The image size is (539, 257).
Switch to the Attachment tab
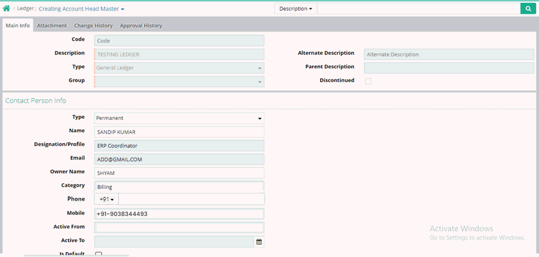click(x=52, y=26)
